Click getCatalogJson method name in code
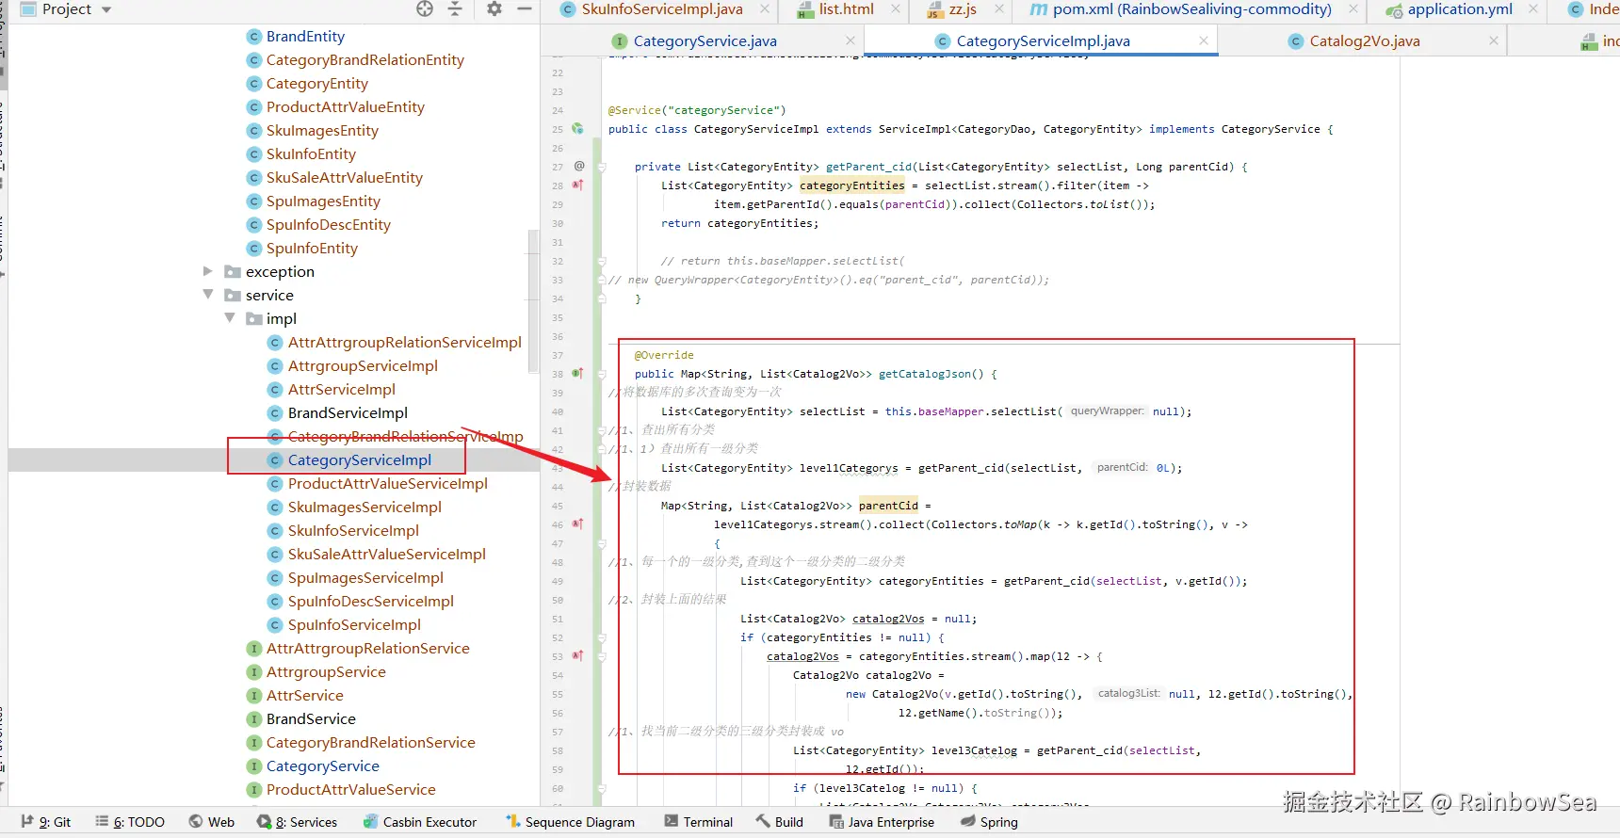Image resolution: width=1620 pixels, height=838 pixels. [924, 374]
